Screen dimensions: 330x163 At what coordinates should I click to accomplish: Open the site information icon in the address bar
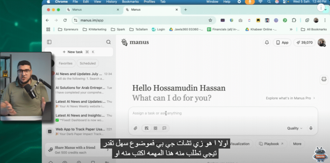point(76,20)
